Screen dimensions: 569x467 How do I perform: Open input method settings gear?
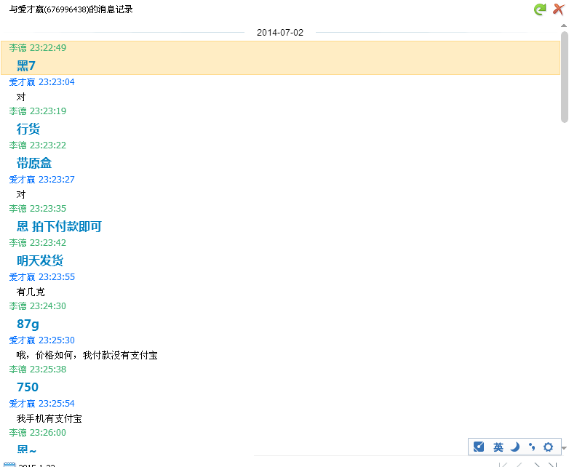click(x=548, y=447)
